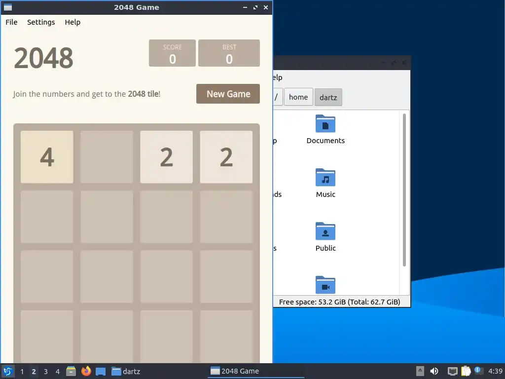
Task: Open the Settings menu in 2048 Game
Action: (x=41, y=22)
